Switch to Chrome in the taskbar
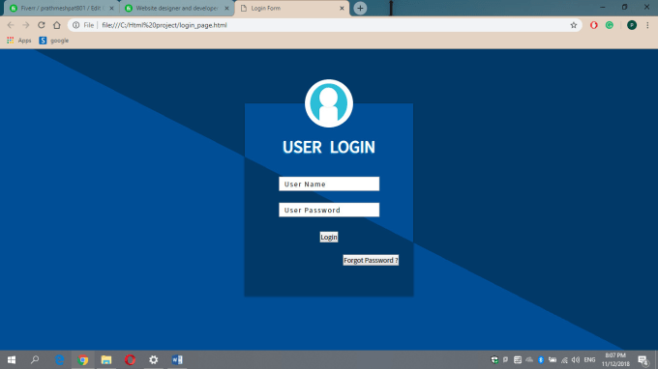 [83, 359]
